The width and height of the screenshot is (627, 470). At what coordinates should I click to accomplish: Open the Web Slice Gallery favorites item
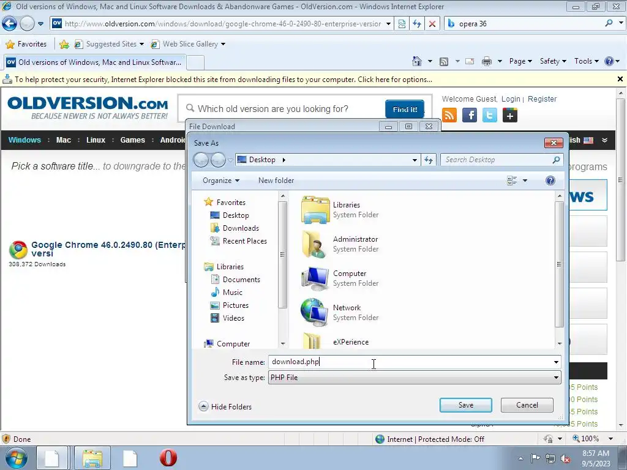coord(187,44)
